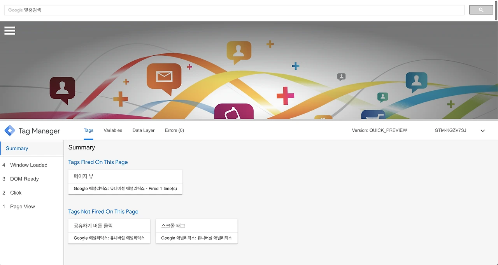Click the Tag Manager diamond logo

click(x=10, y=131)
